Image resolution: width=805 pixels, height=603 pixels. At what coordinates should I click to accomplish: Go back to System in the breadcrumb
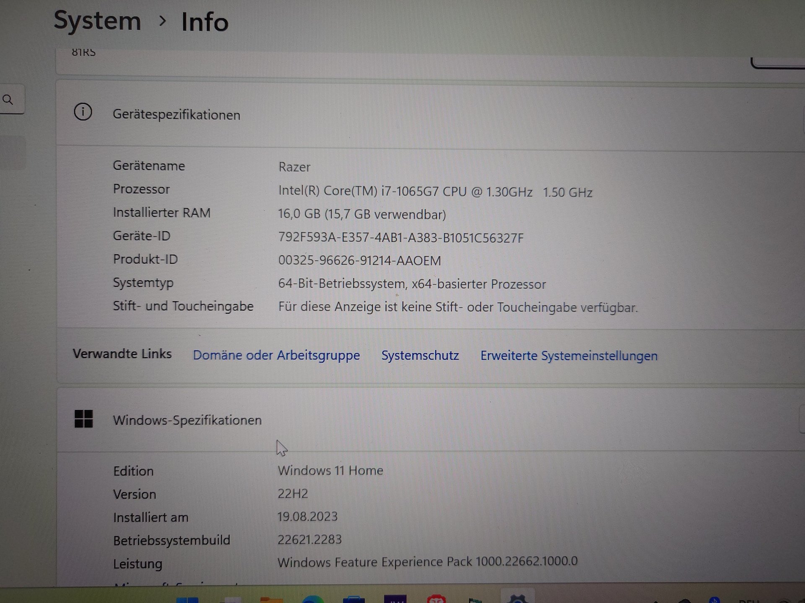(97, 21)
